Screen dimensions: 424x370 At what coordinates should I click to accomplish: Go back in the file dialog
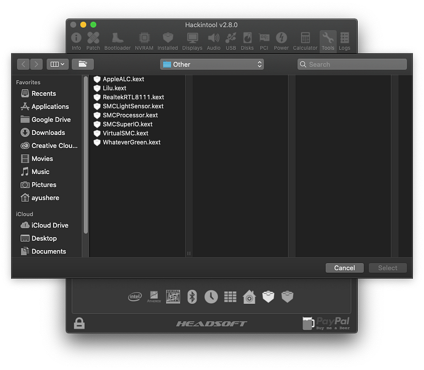(23, 64)
